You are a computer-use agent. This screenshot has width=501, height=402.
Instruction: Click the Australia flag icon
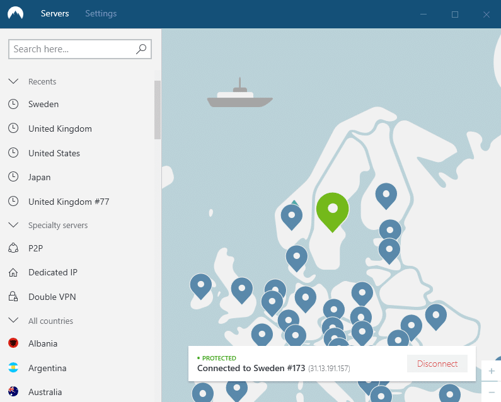click(13, 391)
